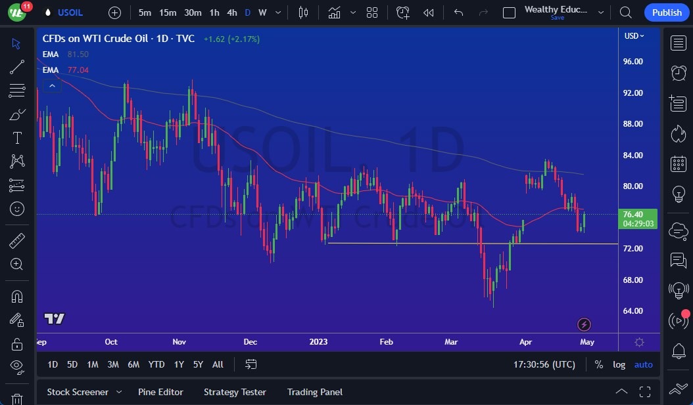693x405 pixels.
Task: Toggle log scale on price axis
Action: (x=619, y=364)
